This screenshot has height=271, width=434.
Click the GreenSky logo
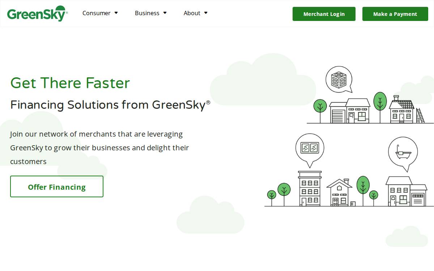tap(37, 14)
